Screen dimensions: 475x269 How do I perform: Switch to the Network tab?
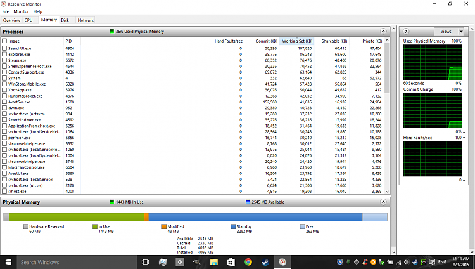85,20
